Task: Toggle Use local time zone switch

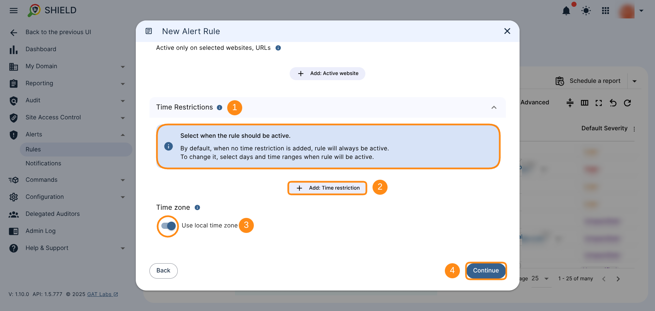Action: (169, 226)
